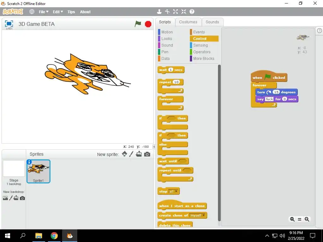Select the Sound block category
Screen dimensions: 323x242
click(x=167, y=45)
